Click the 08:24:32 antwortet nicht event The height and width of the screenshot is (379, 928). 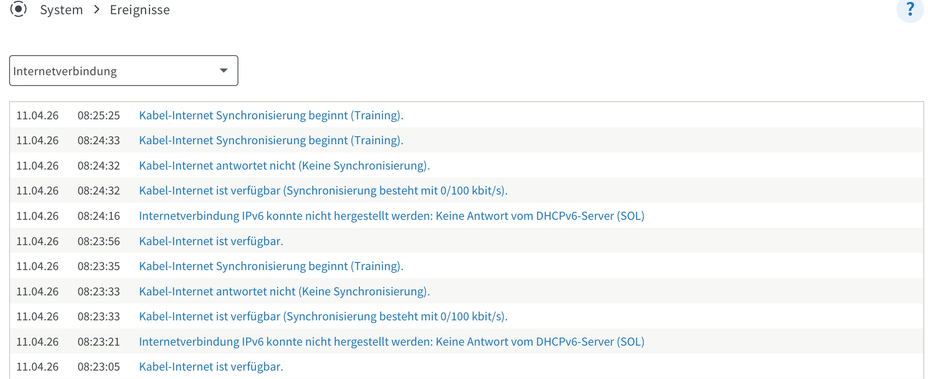[284, 166]
